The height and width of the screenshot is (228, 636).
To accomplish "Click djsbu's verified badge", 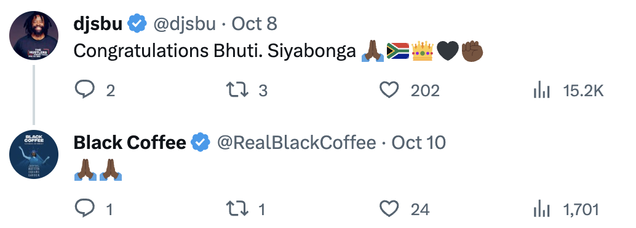I will click(x=138, y=24).
